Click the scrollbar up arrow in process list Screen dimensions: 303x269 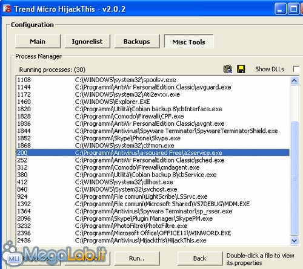point(295,81)
